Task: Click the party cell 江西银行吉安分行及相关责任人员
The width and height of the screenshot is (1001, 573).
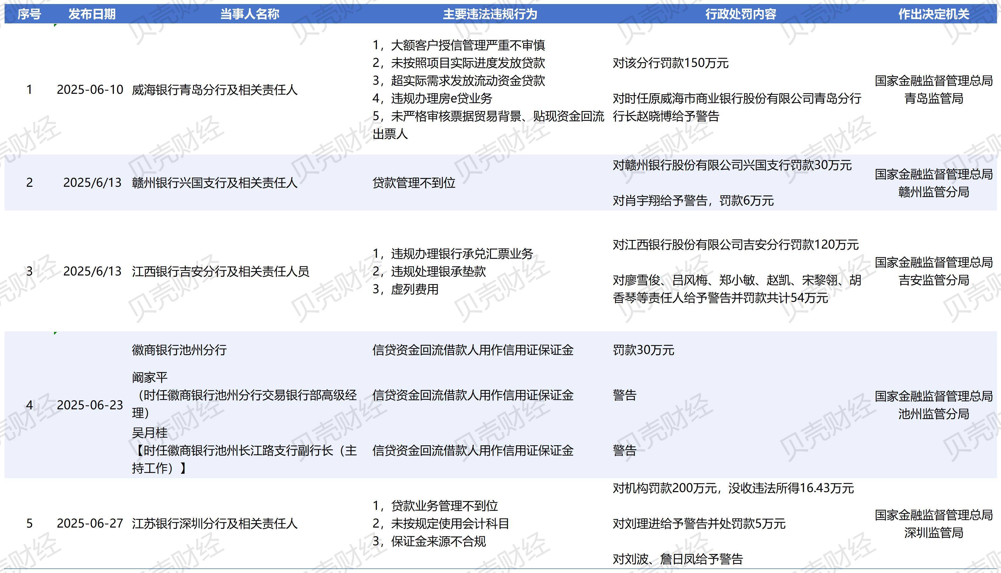Action: coord(221,271)
